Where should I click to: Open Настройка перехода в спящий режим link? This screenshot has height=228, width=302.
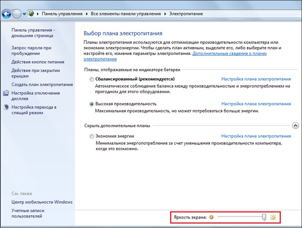point(34,110)
